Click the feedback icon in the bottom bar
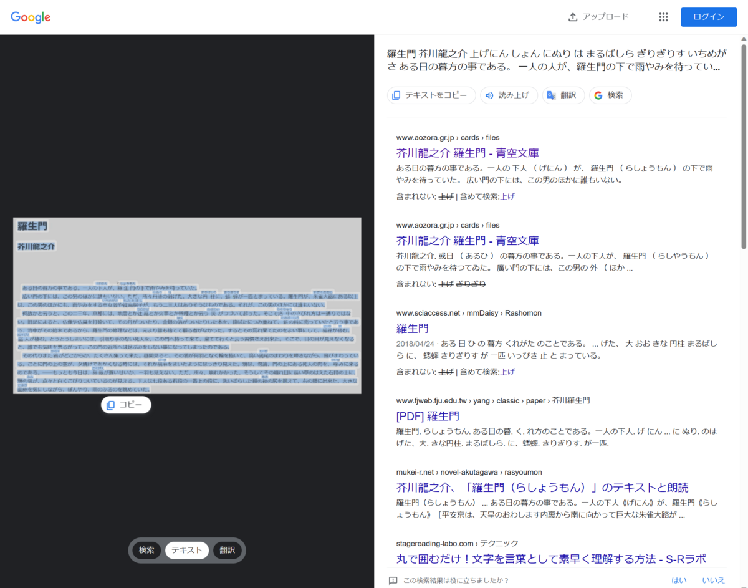Image resolution: width=748 pixels, height=588 pixels. tap(393, 581)
